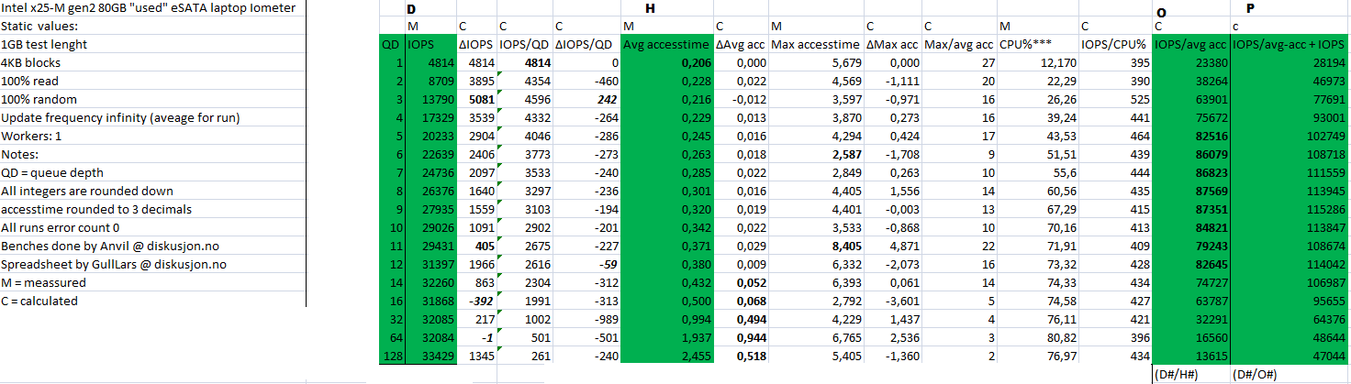This screenshot has height=384, width=1351.
Task: Select the bold ΔIOPS value 5081
Action: point(481,99)
